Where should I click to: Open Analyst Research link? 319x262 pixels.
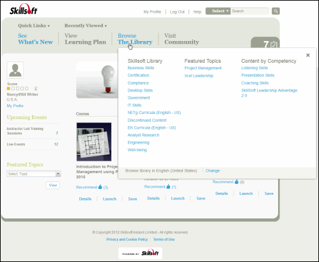143,135
